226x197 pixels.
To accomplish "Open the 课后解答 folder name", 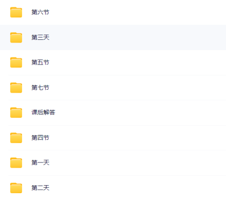I will pos(43,112).
